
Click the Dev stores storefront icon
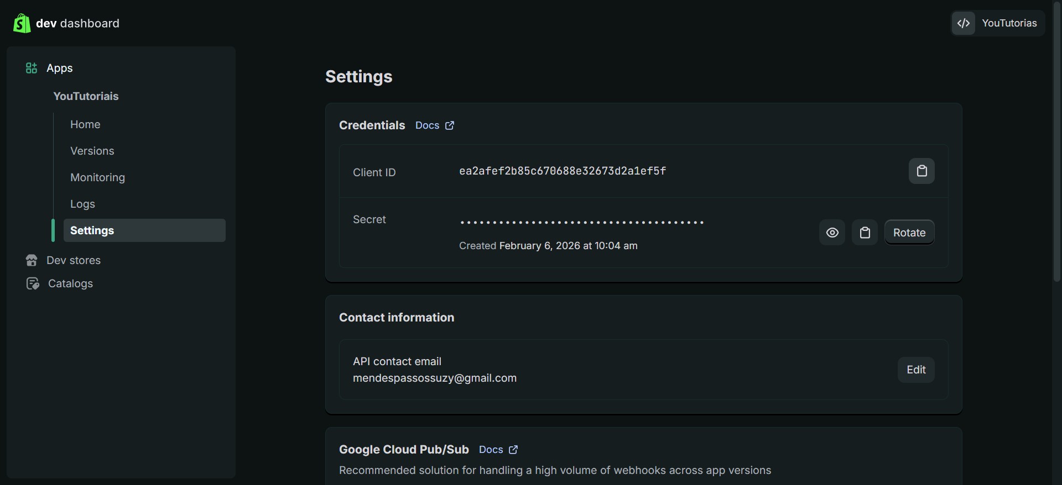click(32, 260)
